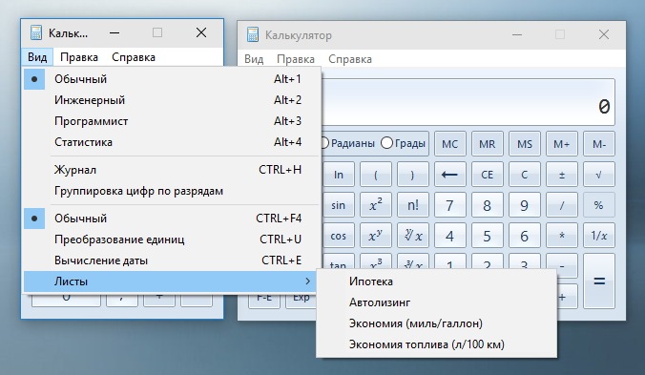Click the C clear button
Screen dimensions: 645x375
pos(525,175)
